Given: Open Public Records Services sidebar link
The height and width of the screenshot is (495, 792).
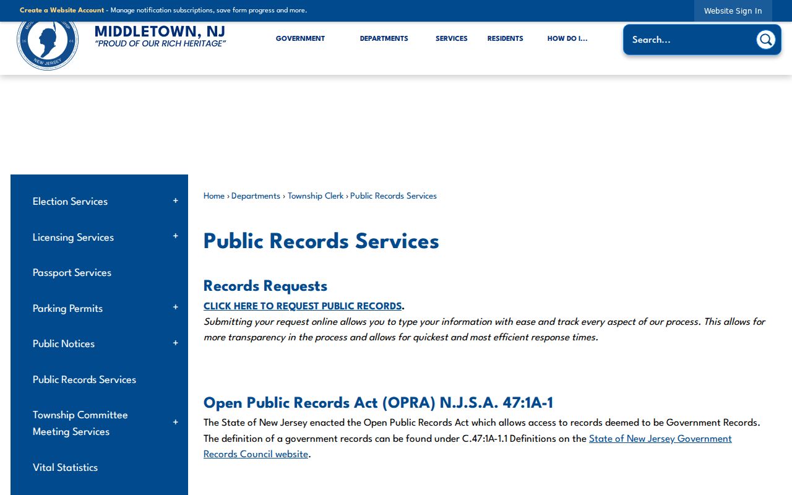Looking at the screenshot, I should [x=84, y=380].
